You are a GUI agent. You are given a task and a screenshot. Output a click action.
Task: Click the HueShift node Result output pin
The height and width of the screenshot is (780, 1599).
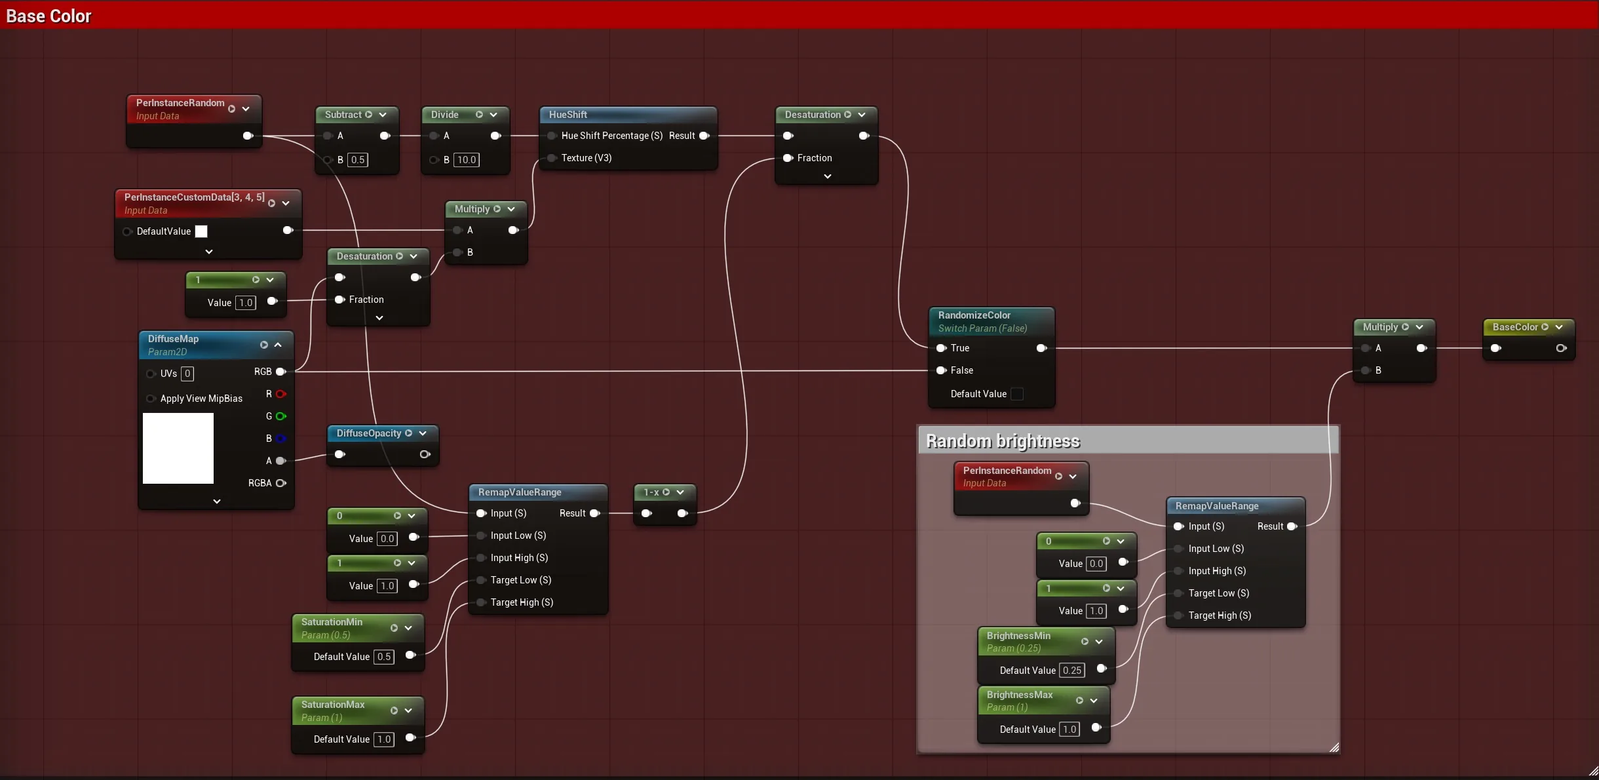coord(704,136)
